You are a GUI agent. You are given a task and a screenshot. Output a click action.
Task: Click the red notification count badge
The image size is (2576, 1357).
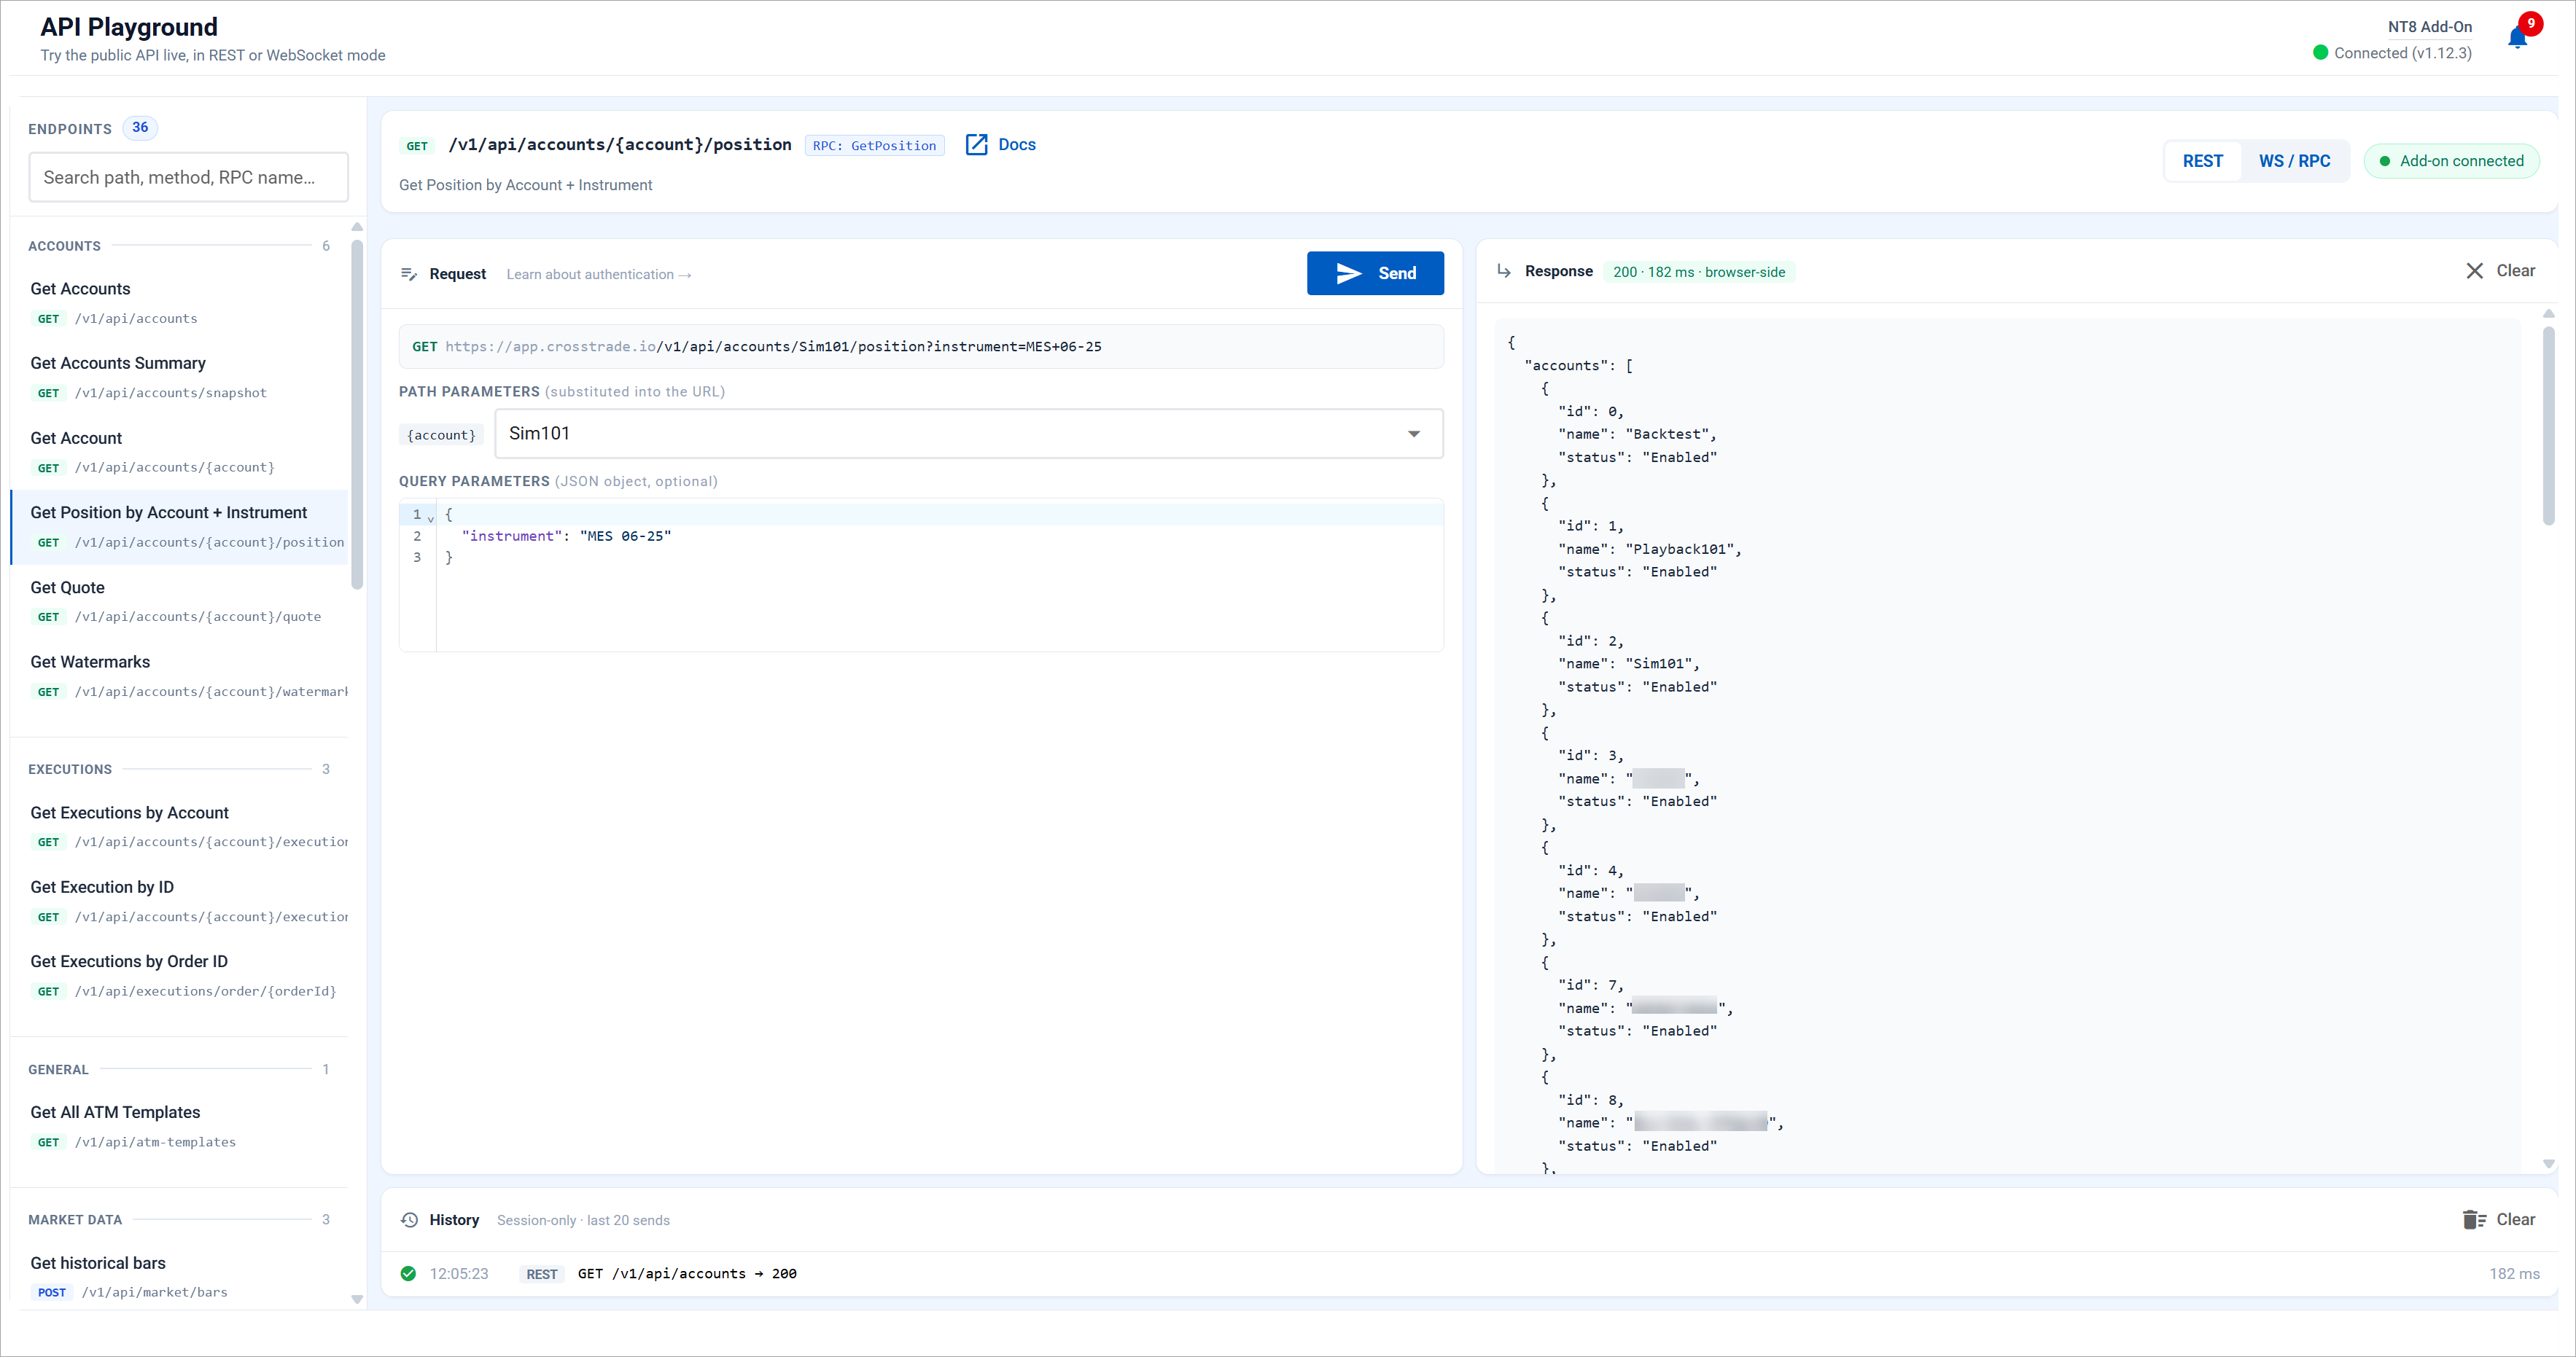coord(2531,23)
